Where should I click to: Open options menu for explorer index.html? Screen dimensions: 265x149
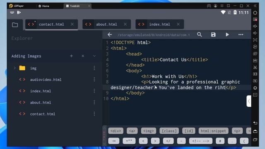pyautogui.click(x=94, y=91)
